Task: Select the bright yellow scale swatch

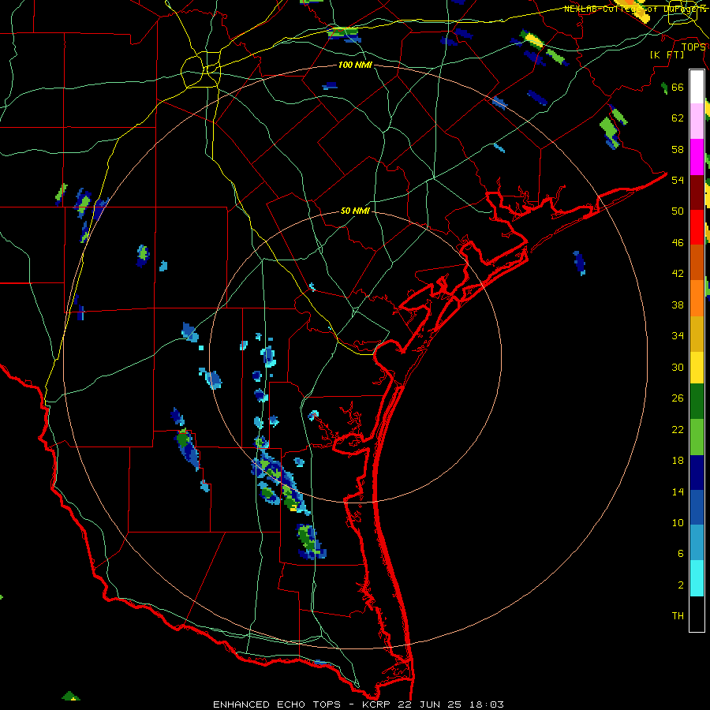Action: [697, 367]
